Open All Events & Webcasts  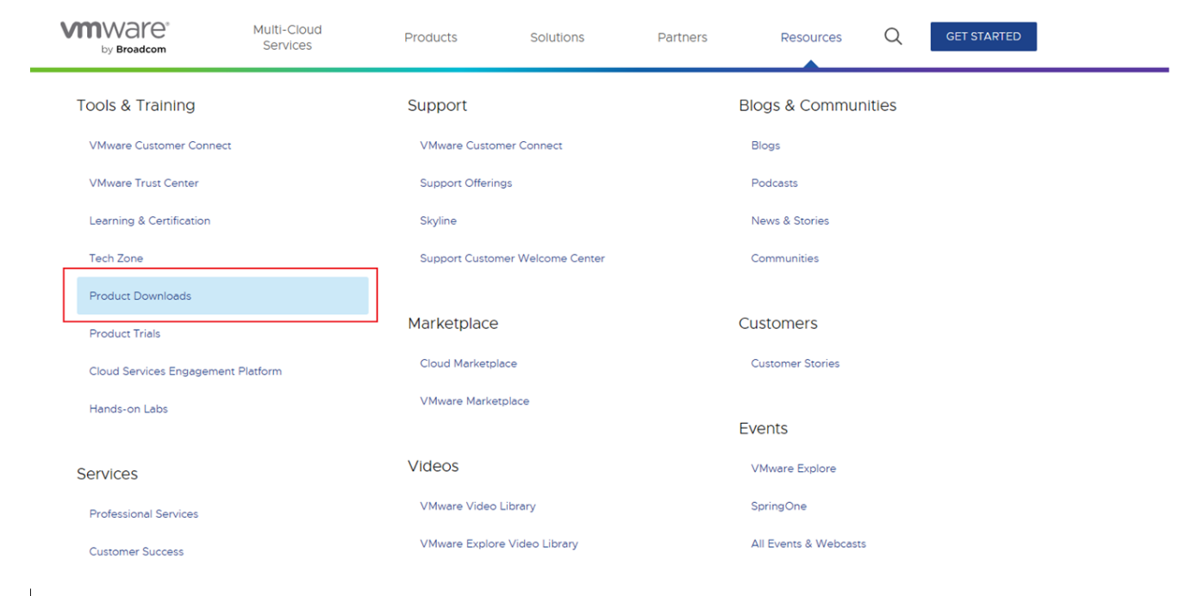808,544
